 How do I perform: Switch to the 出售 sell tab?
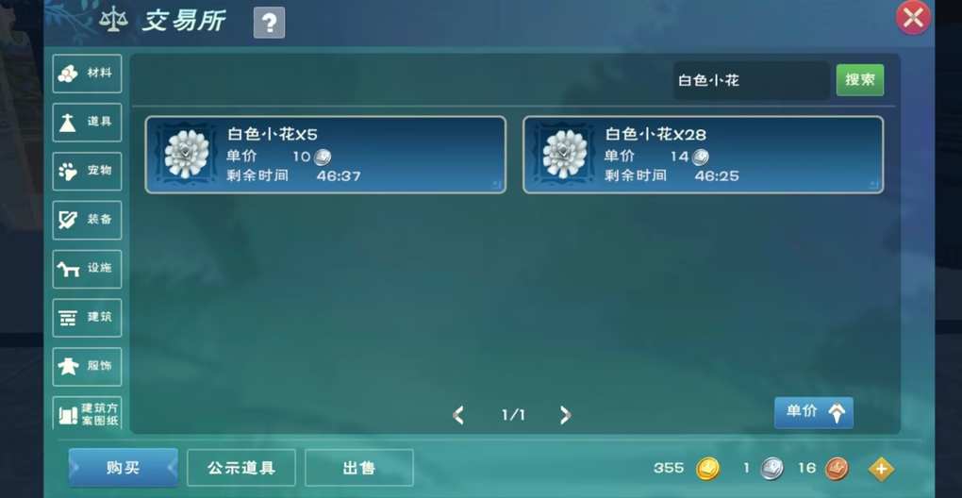click(359, 468)
